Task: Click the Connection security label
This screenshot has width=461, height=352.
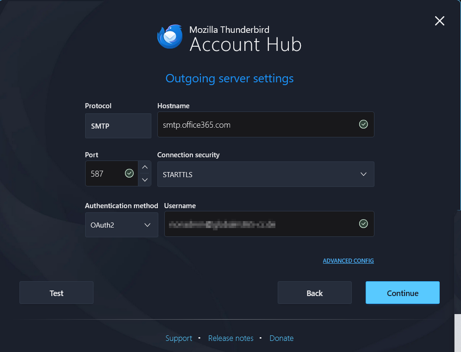Action: click(188, 155)
